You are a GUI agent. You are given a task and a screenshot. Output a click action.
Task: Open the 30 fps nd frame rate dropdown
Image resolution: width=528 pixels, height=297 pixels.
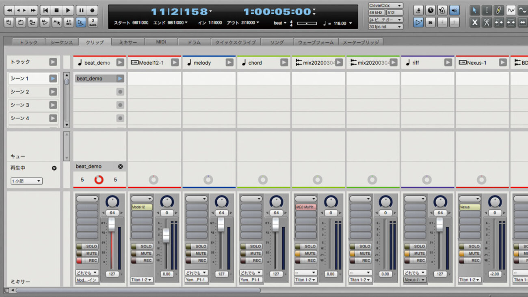tap(385, 27)
